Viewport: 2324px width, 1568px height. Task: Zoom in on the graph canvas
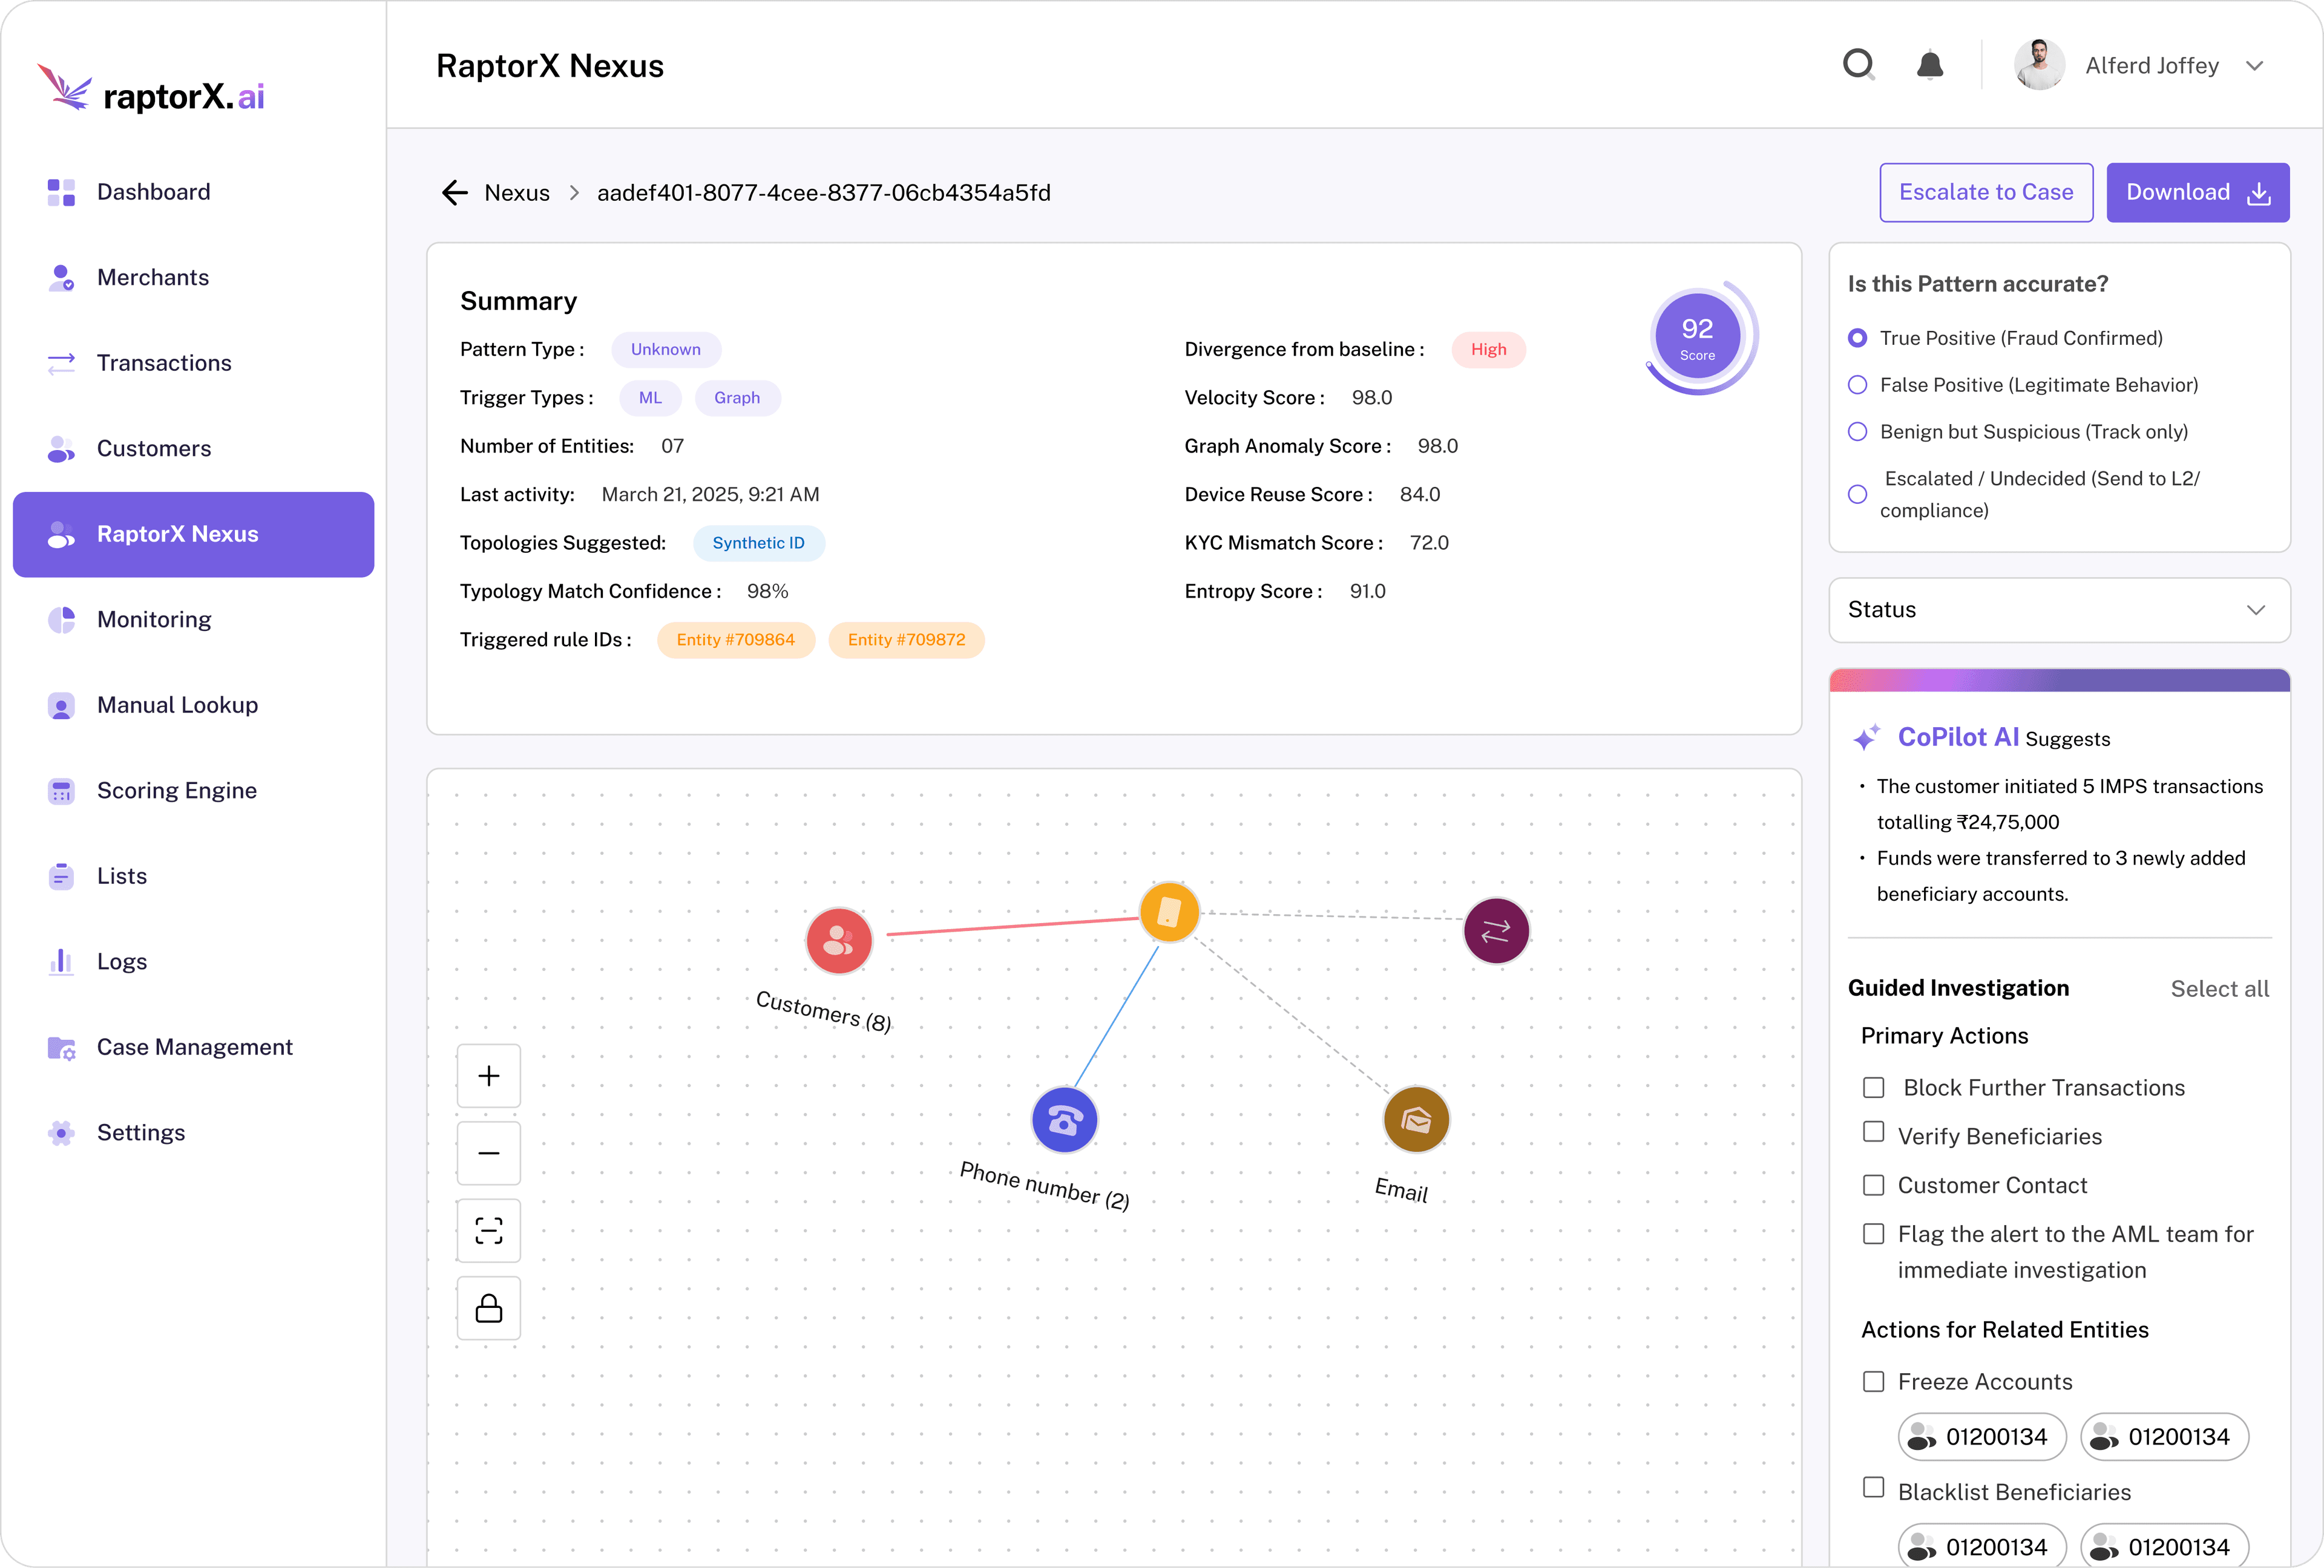point(489,1076)
